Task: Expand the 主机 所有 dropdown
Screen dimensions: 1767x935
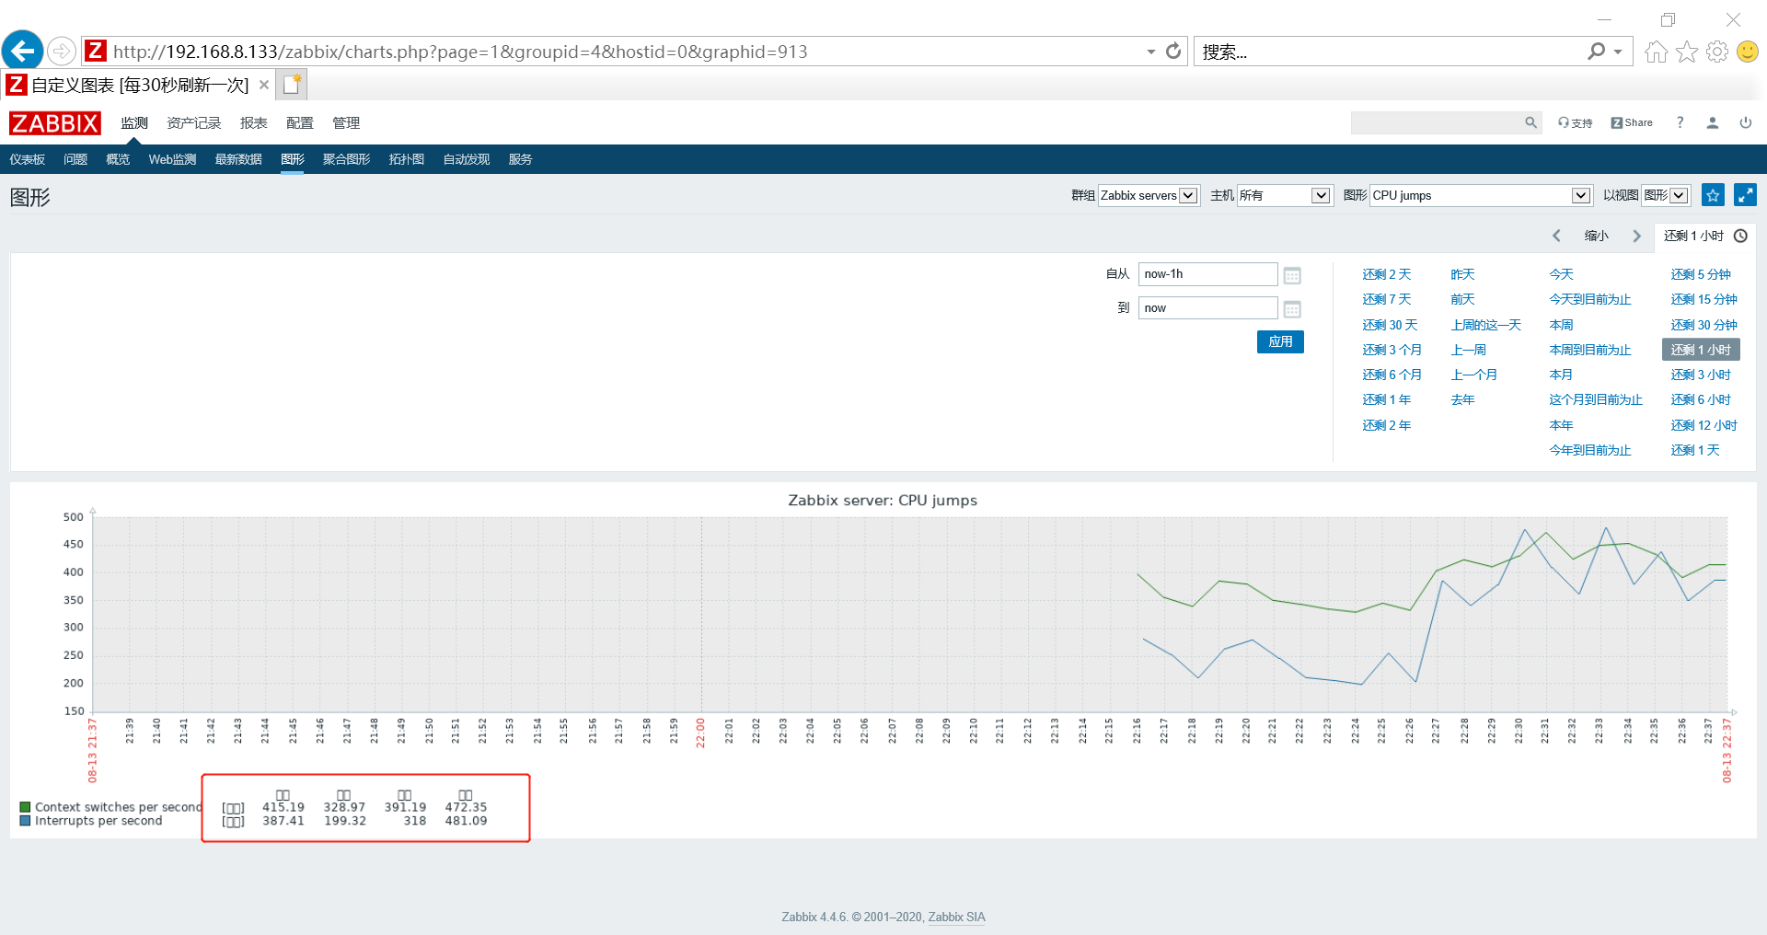Action: (1285, 195)
